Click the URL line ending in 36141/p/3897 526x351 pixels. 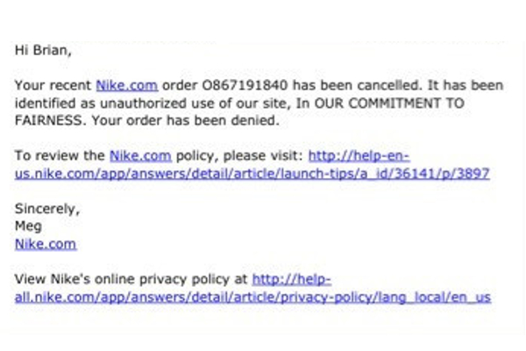(x=252, y=174)
